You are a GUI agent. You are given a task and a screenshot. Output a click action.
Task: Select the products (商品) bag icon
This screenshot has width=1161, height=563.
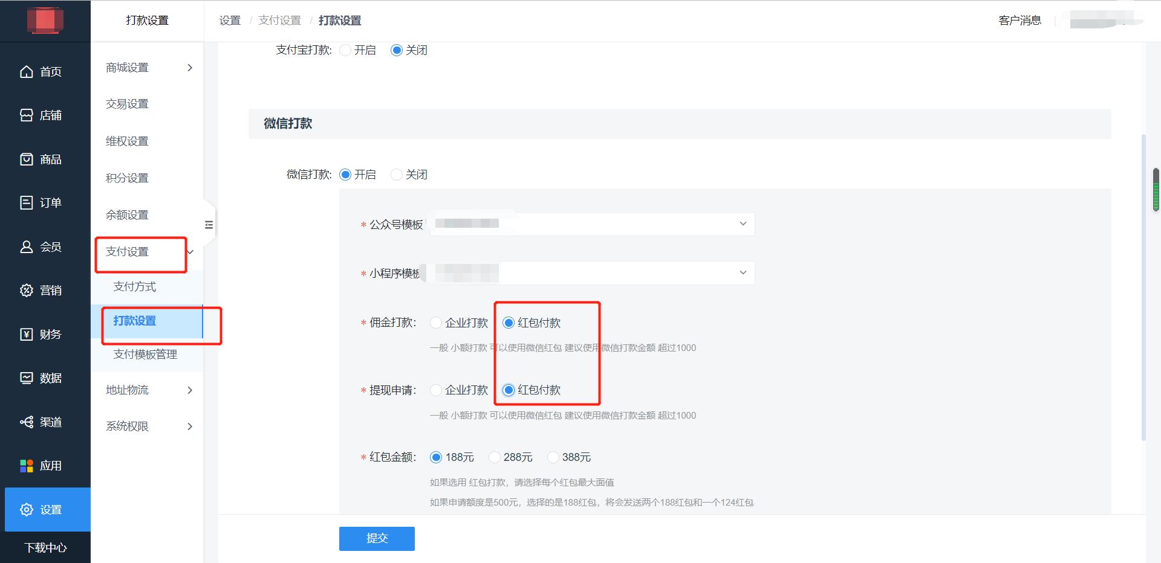(27, 159)
